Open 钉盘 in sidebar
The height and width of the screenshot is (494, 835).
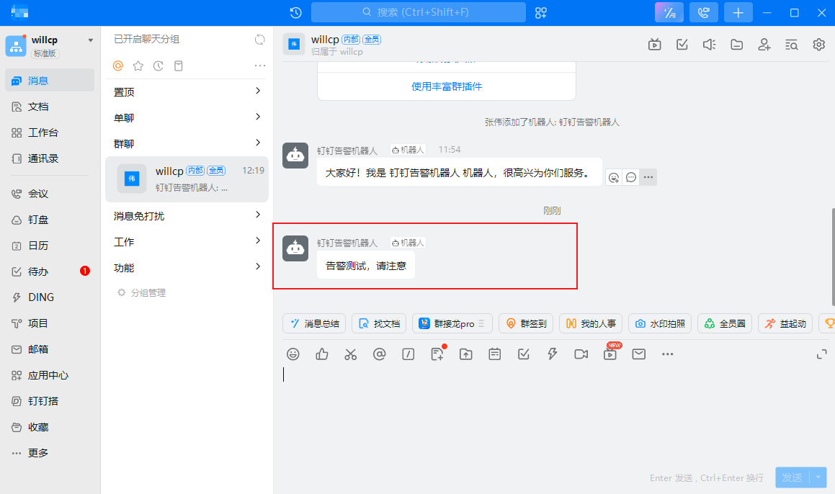pyautogui.click(x=50, y=220)
